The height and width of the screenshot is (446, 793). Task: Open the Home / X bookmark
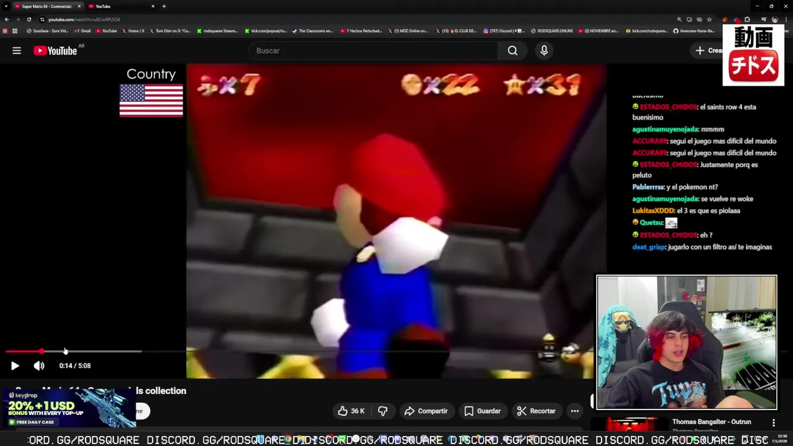point(133,30)
